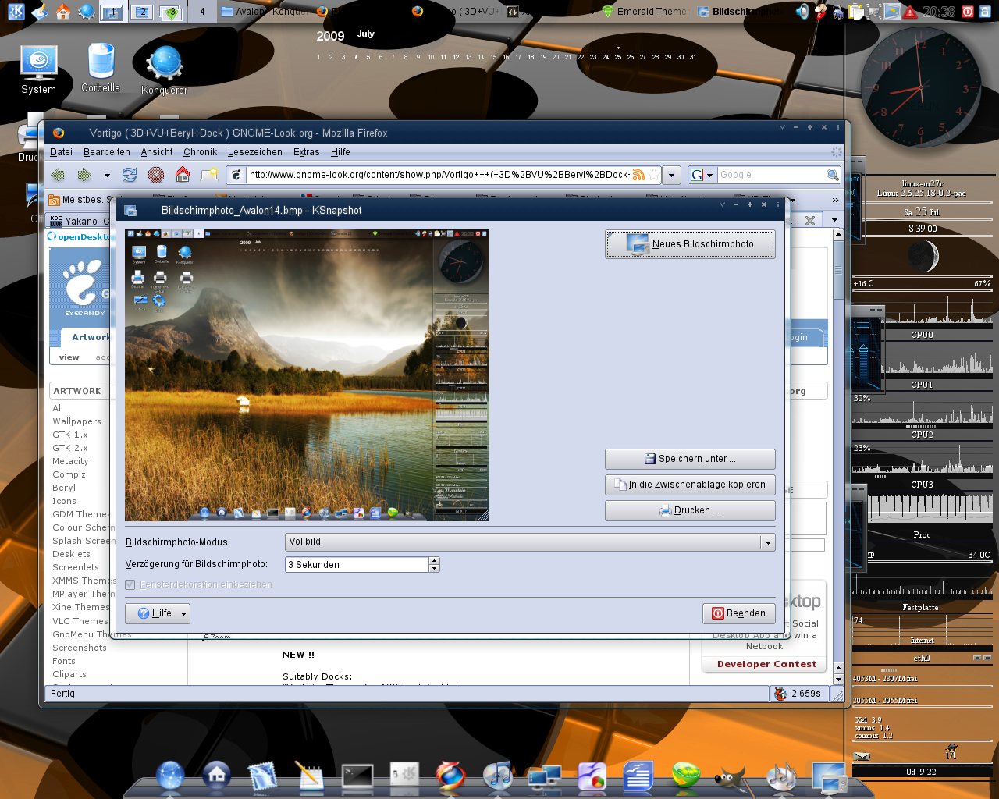
Task: Switch to virtual desktop 2 pager
Action: [142, 12]
